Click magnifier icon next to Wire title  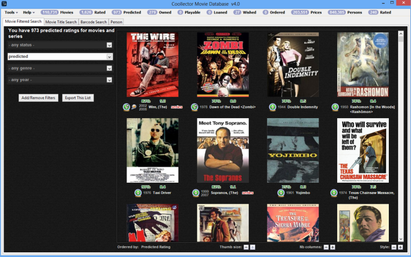tap(134, 107)
